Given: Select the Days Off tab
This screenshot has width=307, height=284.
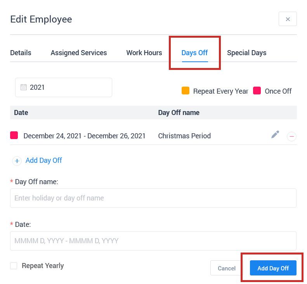Looking at the screenshot, I should [194, 53].
